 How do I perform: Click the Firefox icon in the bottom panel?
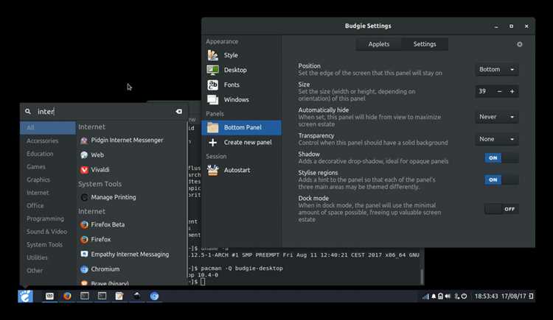point(67,296)
